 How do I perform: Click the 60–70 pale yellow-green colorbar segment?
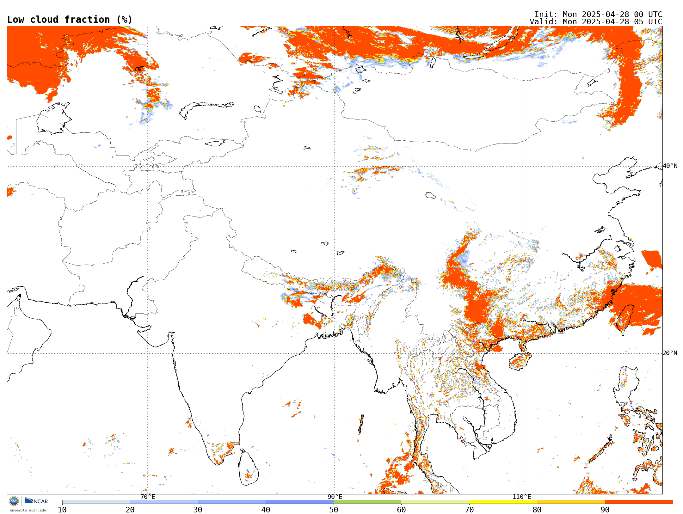[435, 502]
